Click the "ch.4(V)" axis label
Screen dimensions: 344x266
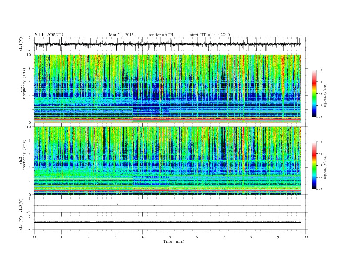21,223
